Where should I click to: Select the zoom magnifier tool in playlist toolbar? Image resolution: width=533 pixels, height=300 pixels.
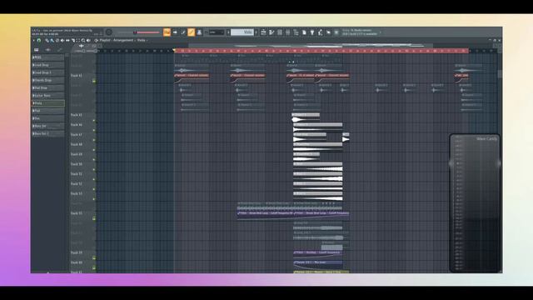click(x=83, y=40)
